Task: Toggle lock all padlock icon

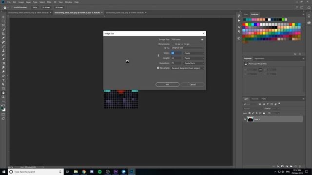Action: (264, 113)
